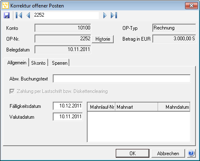Image resolution: width=200 pixels, height=161 pixels.
Task: Jump to first record arrow
Action: [x=19, y=15]
